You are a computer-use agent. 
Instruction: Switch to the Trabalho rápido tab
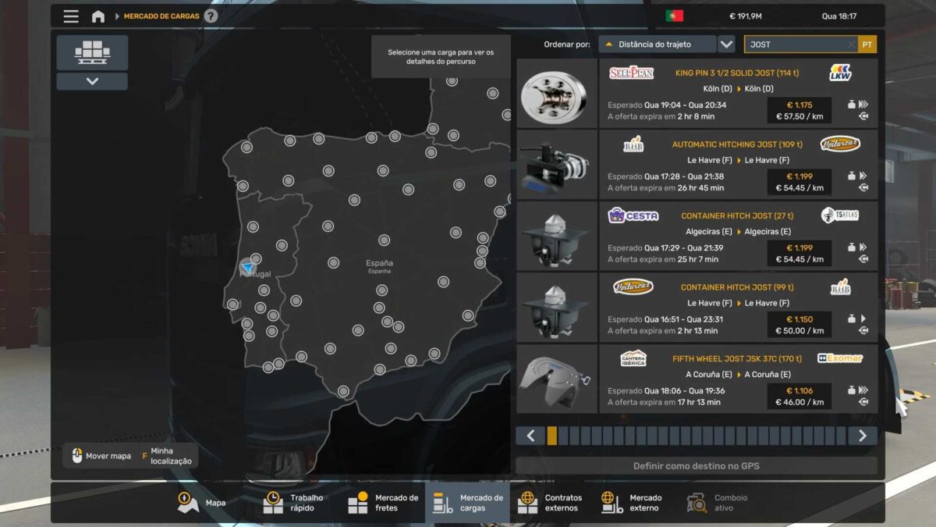click(294, 503)
